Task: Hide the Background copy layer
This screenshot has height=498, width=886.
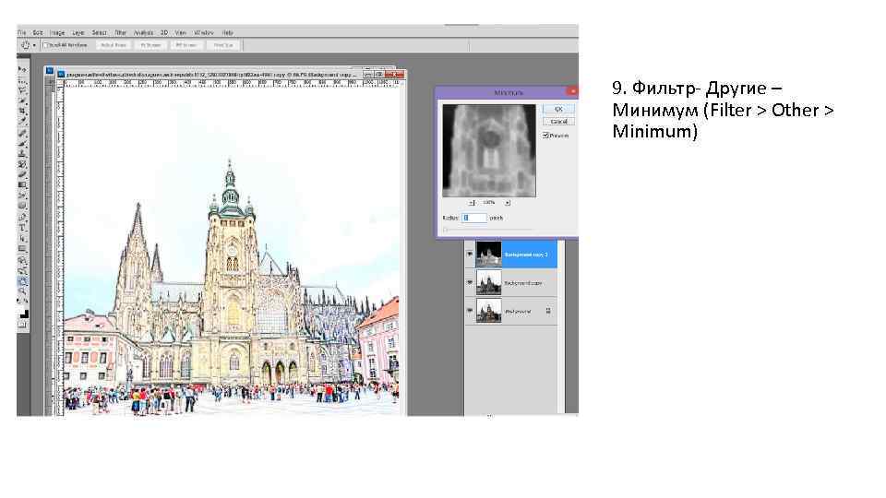Action: pos(470,283)
